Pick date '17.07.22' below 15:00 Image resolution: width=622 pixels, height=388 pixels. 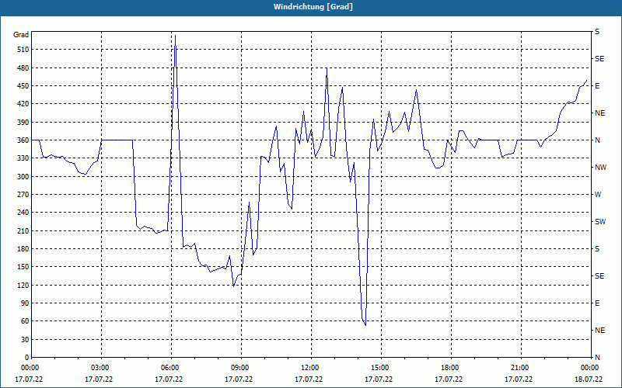379,379
